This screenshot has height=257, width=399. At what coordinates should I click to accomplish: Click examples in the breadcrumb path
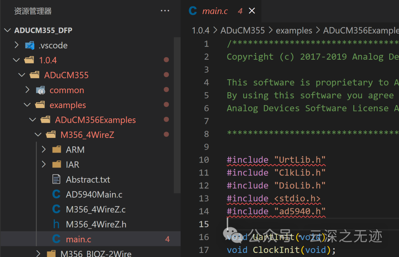pyautogui.click(x=294, y=30)
